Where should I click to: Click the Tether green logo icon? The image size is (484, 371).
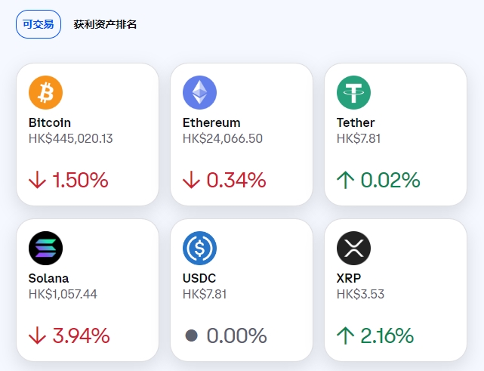coord(353,92)
